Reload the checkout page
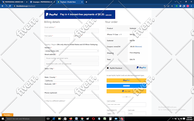The width and height of the screenshot is (194, 121). (x=10, y=6)
